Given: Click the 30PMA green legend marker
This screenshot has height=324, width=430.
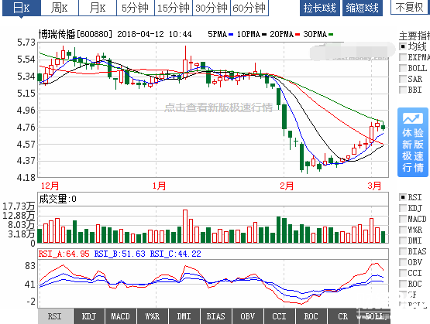Looking at the screenshot, I should click(x=331, y=35).
